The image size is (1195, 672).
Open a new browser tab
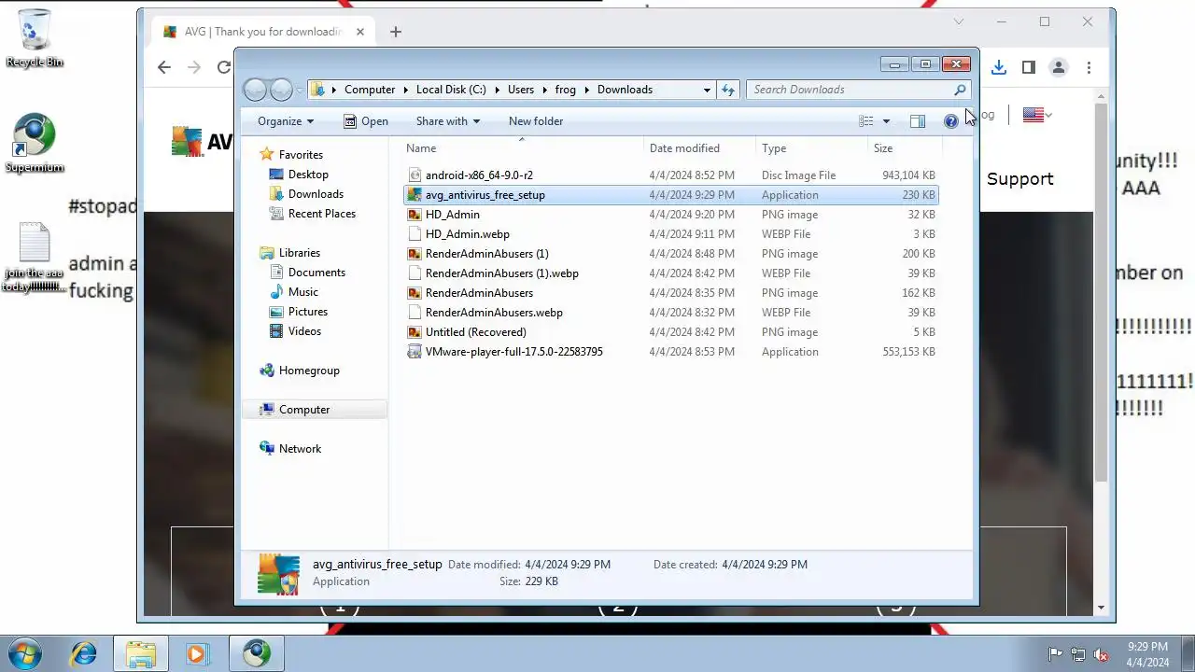[x=396, y=32]
